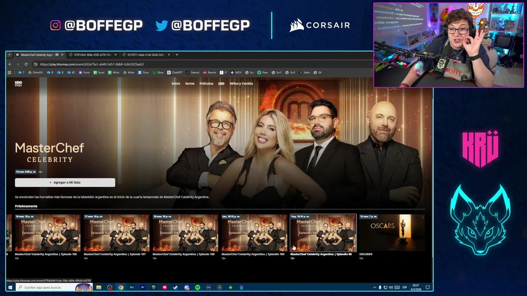This screenshot has width=527, height=296.
Task: Open the Flow bookmark
Action: (262, 72)
